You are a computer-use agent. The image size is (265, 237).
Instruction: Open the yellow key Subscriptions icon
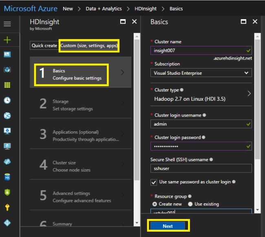(x=7, y=207)
